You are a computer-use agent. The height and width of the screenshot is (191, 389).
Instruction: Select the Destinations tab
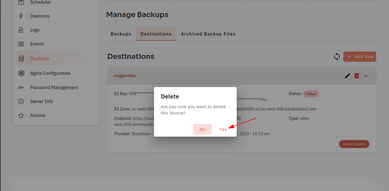click(156, 34)
